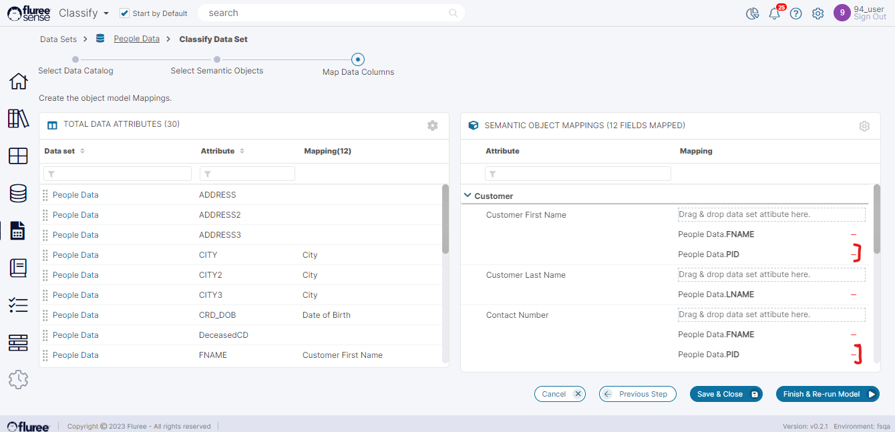The width and height of the screenshot is (895, 432).
Task: Click the left panel vertical scrollbar
Action: (445, 219)
